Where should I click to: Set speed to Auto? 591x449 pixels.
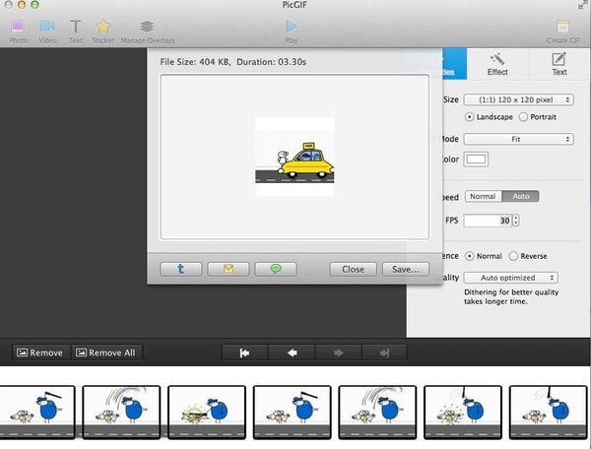520,196
